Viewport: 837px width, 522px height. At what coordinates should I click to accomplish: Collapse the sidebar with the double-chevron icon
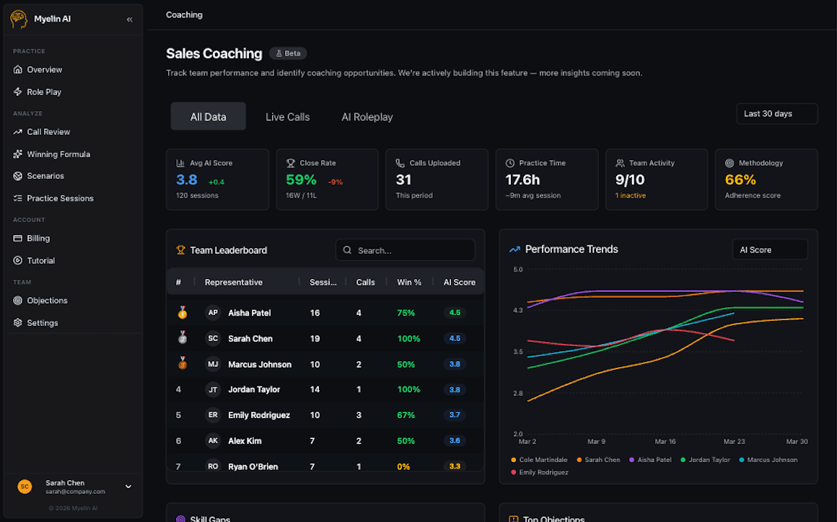click(129, 19)
